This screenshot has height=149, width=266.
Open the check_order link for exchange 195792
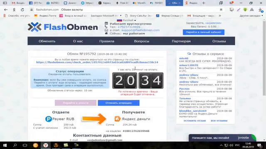97,62
